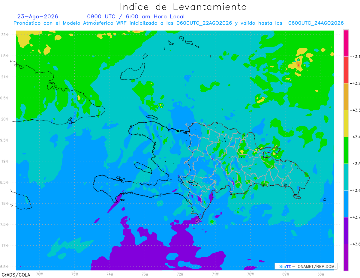The height and width of the screenshot is (278, 360).
Task: Select the purple swatch between -43.7 and -43.8
Action: tap(346, 230)
